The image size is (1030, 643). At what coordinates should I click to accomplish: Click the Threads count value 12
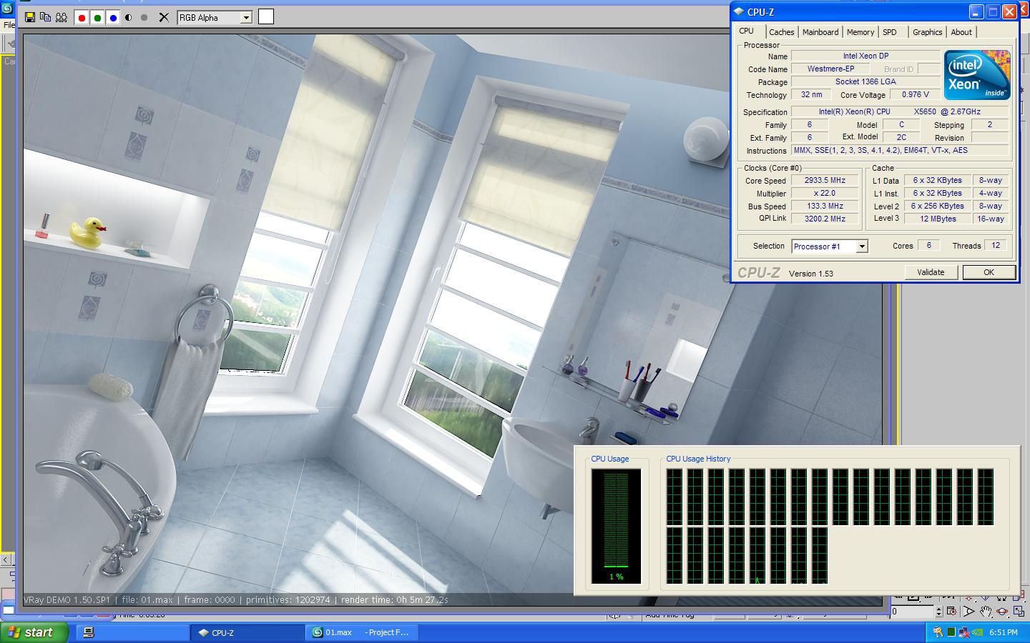click(x=996, y=245)
